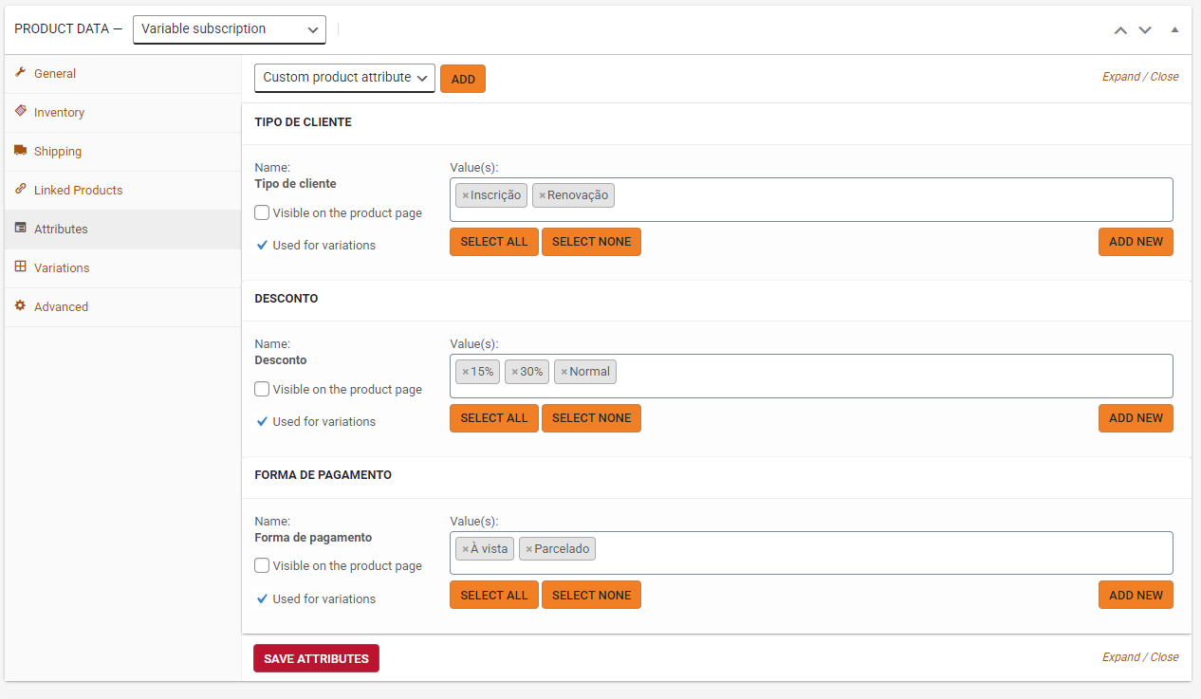Open the product type dropdown
1201x699 pixels.
[x=229, y=29]
